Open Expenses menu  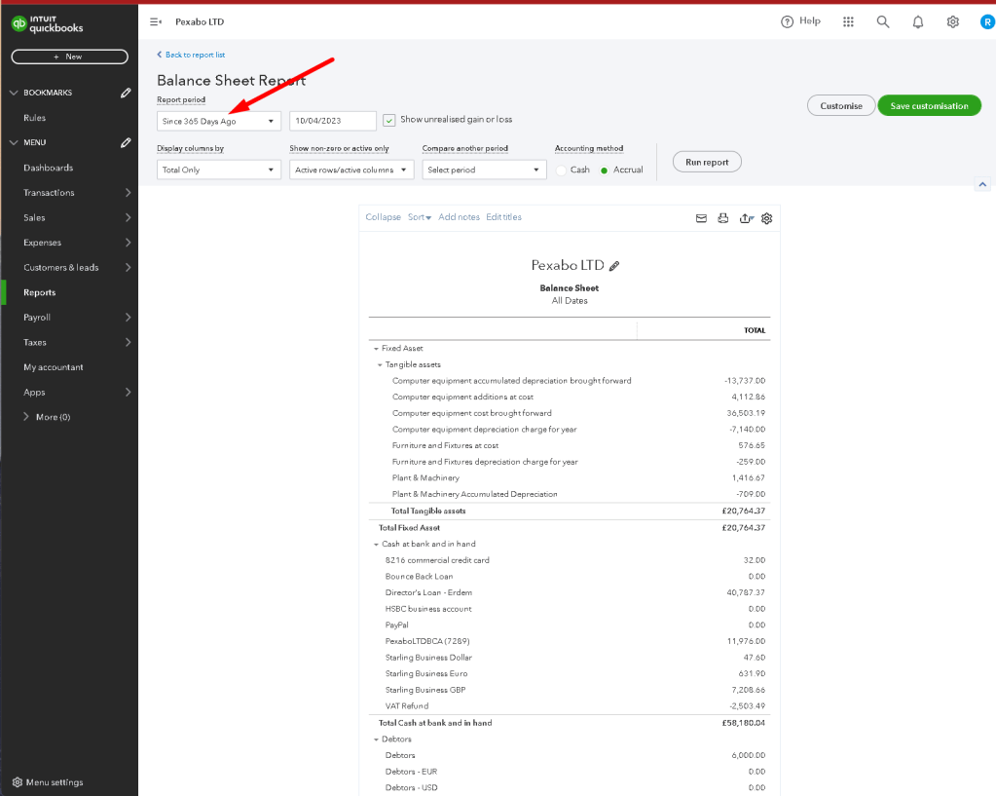click(x=69, y=243)
